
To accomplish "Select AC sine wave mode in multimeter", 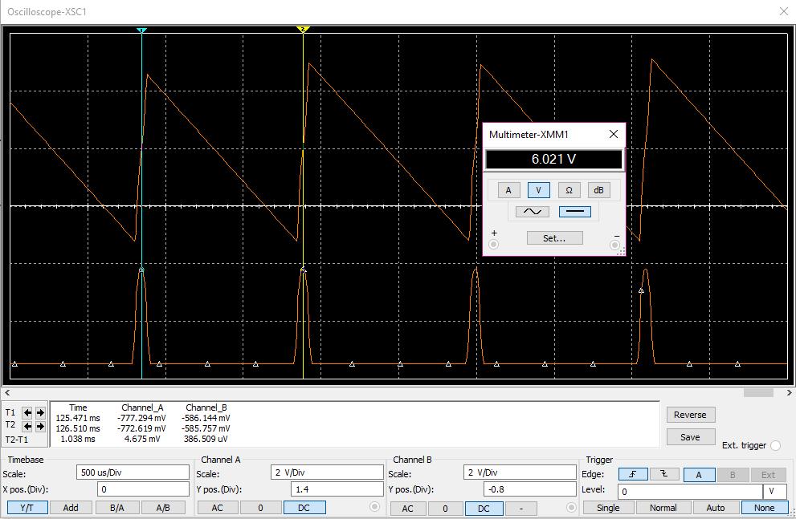I will pos(532,211).
